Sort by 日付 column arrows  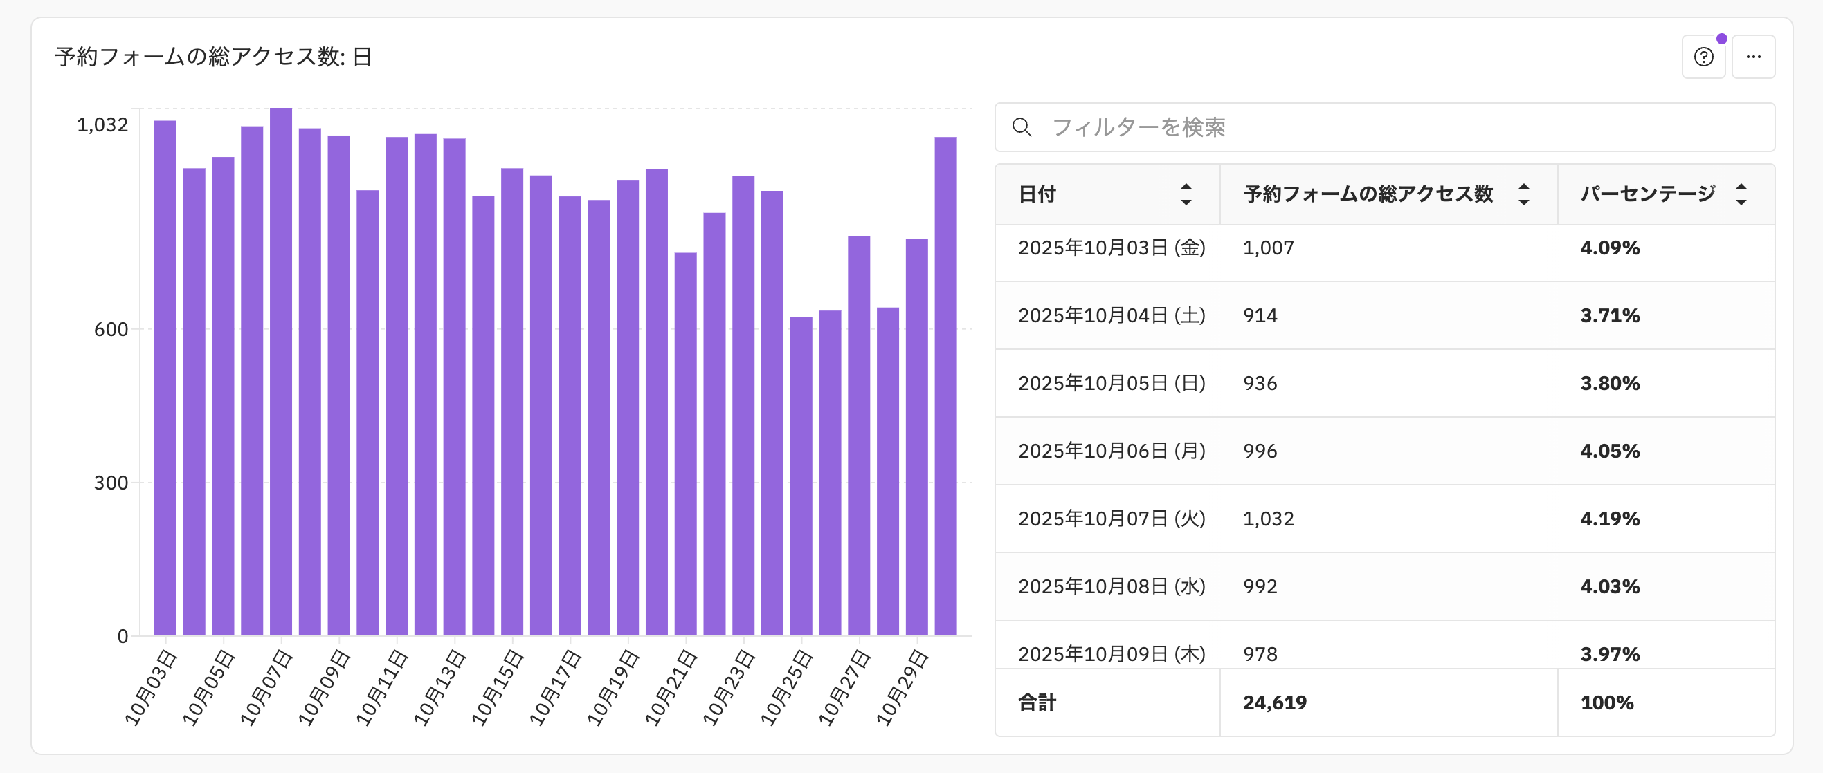1186,194
